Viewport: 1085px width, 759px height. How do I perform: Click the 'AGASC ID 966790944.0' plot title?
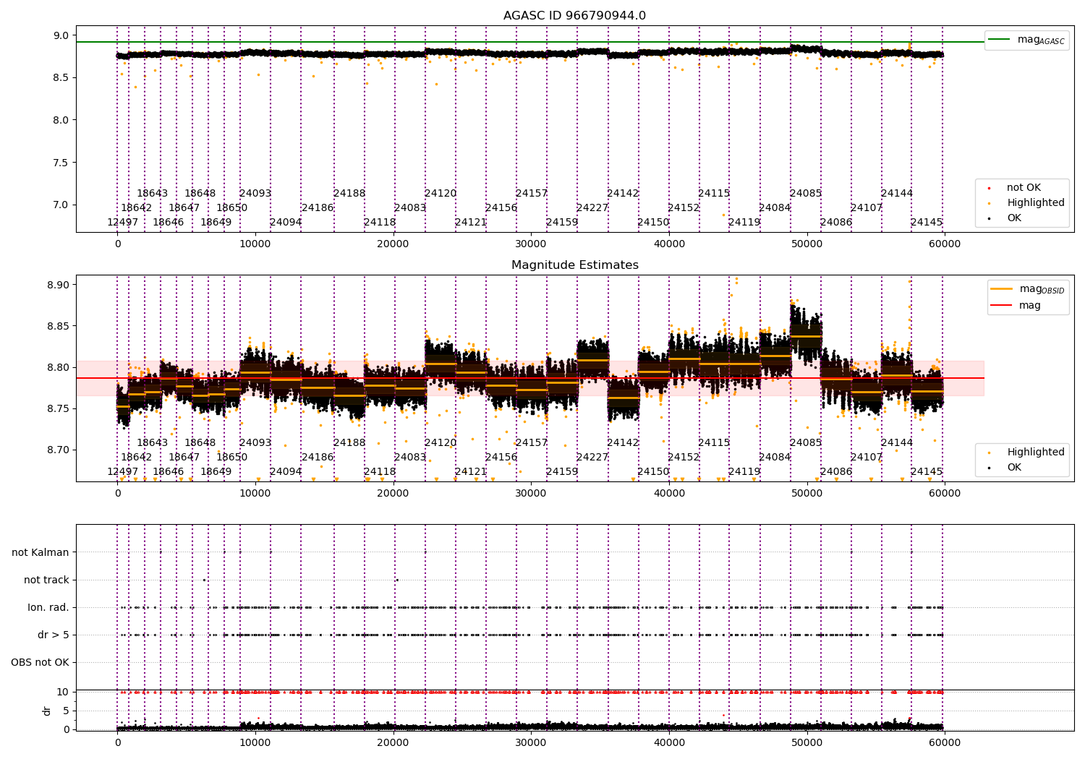click(574, 16)
